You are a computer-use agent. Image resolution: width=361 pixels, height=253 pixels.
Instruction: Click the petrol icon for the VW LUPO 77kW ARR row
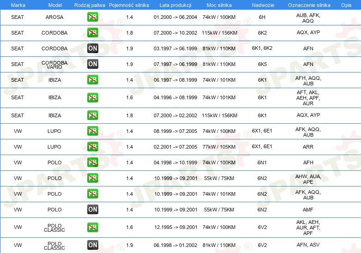tap(92, 147)
